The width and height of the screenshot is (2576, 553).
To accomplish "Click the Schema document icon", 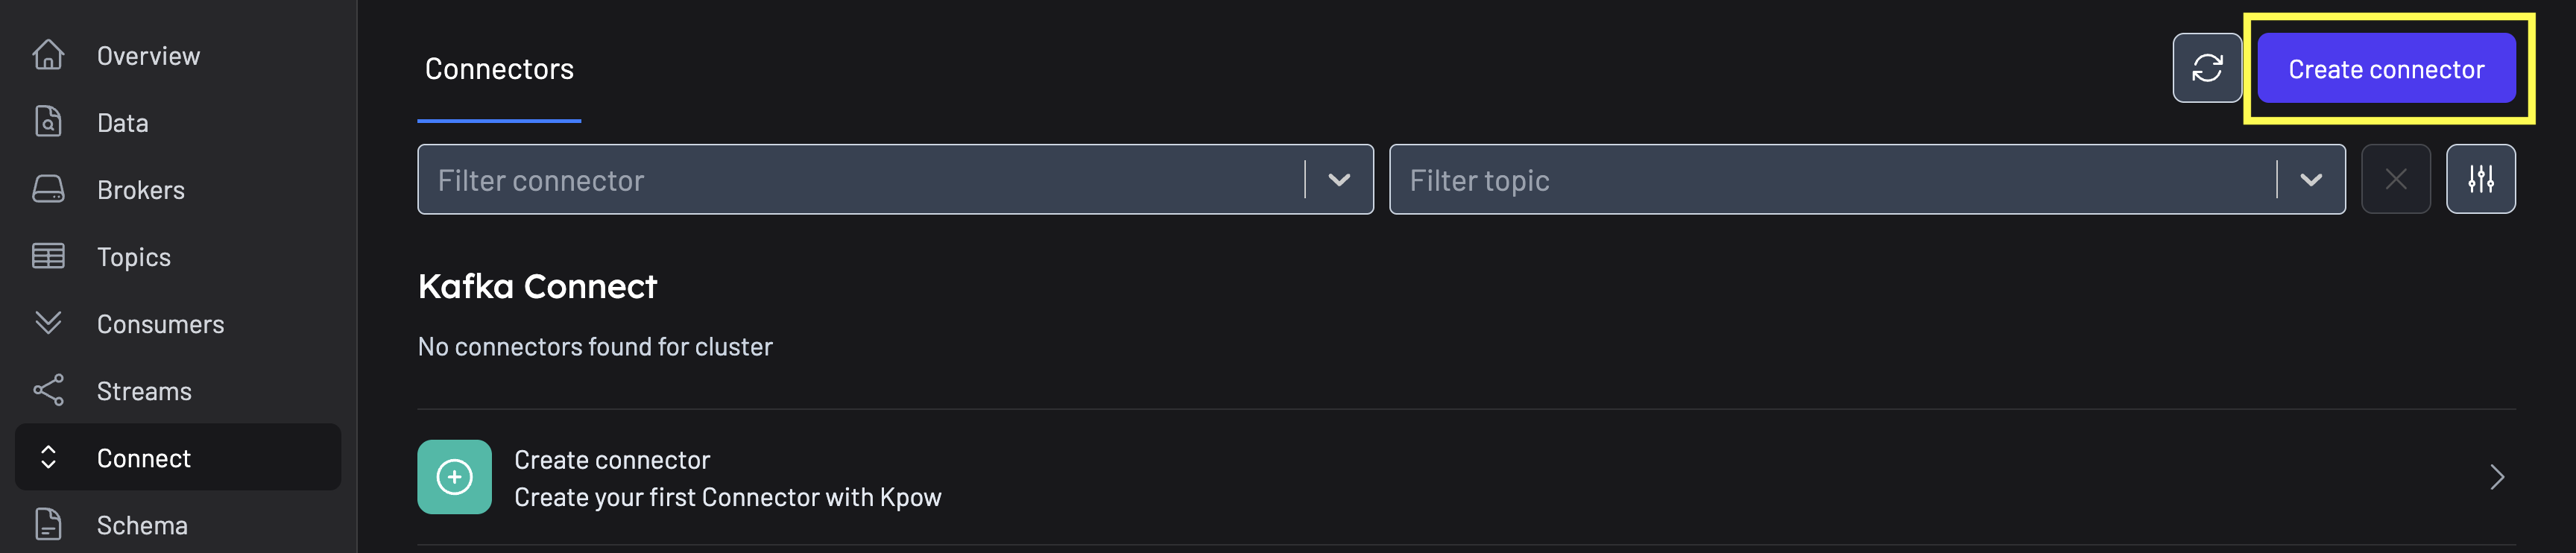I will pos(47,524).
